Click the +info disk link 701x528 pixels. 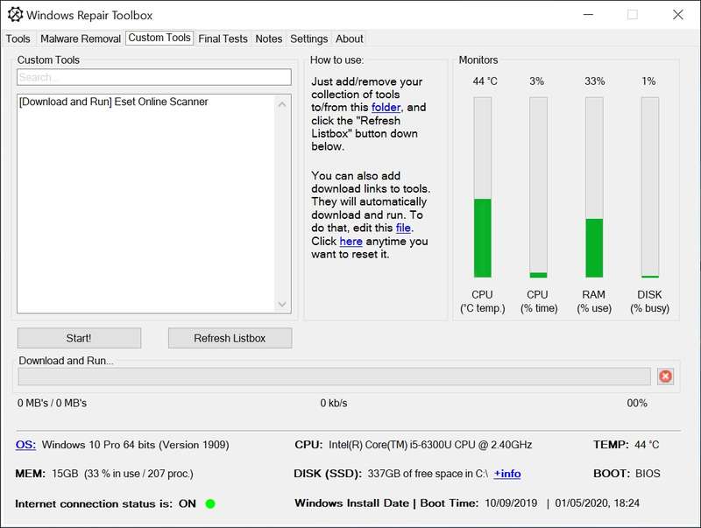[x=506, y=474]
